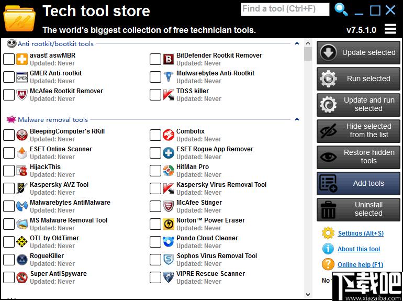The image size is (403, 301).
Task: Click the yellow Settings gear icon
Action: pos(328,233)
